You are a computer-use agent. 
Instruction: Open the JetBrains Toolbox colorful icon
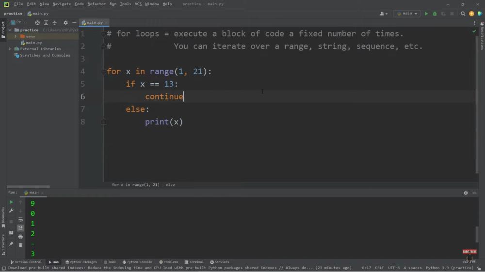(x=480, y=14)
